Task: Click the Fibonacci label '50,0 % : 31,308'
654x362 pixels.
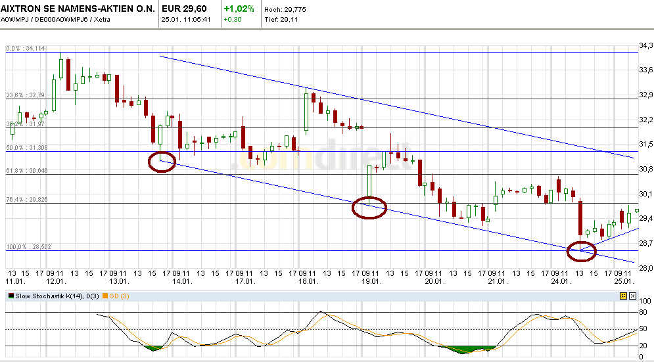Action: pyautogui.click(x=27, y=148)
